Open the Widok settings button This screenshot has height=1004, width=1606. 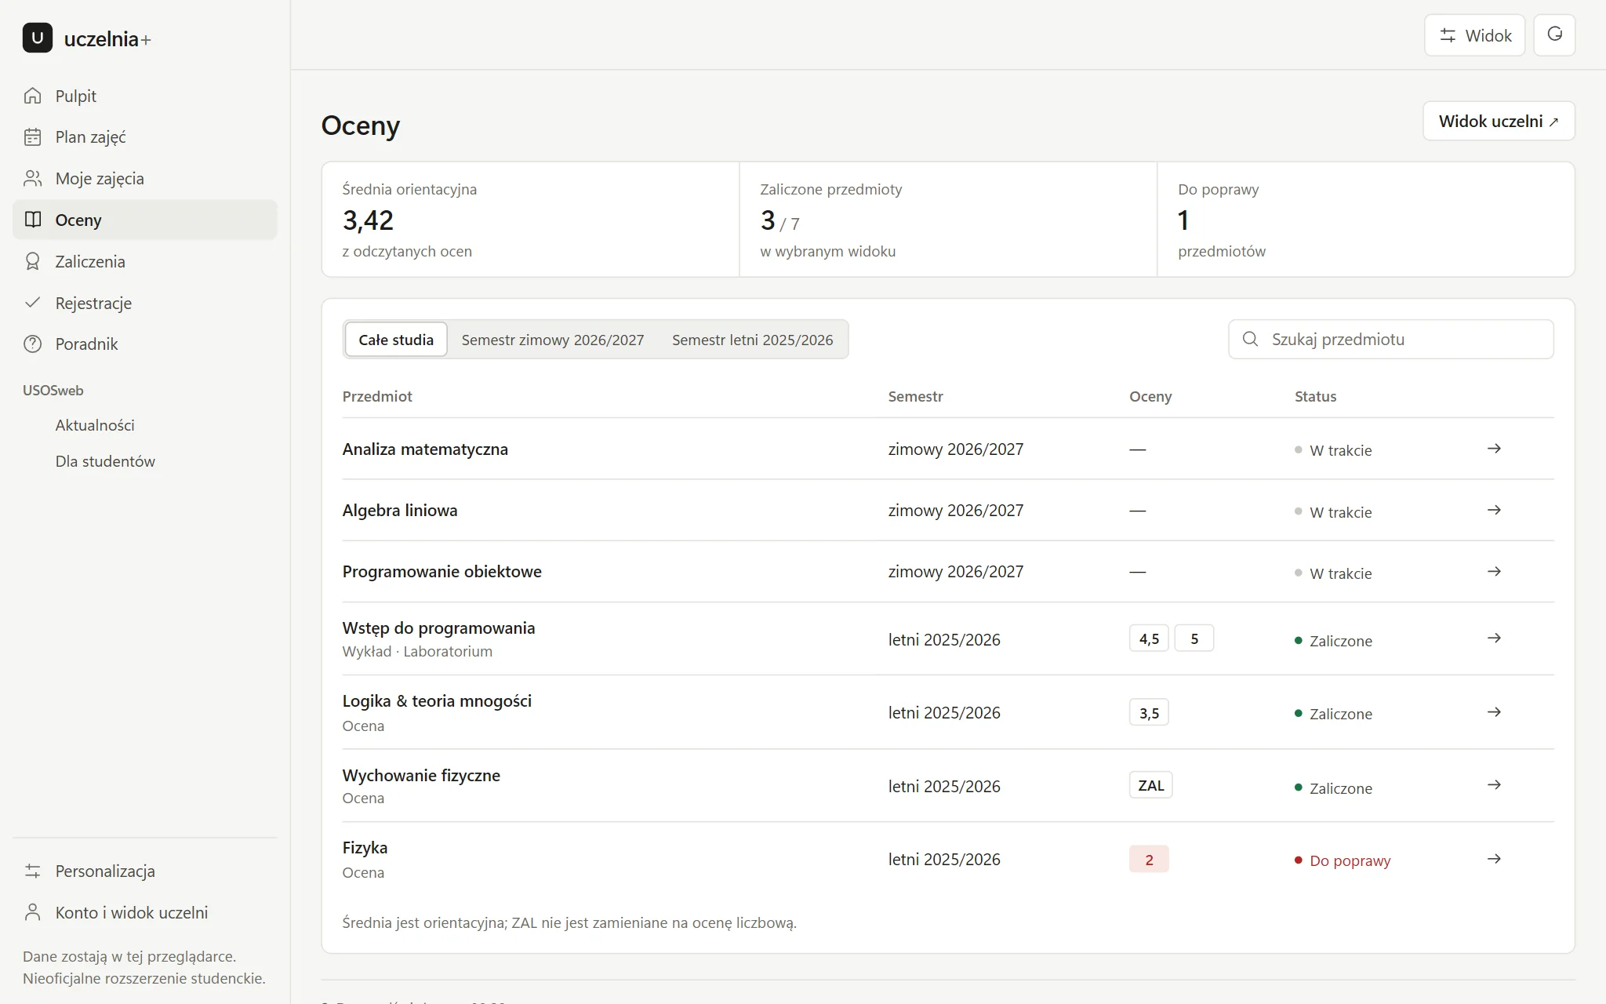(x=1474, y=35)
